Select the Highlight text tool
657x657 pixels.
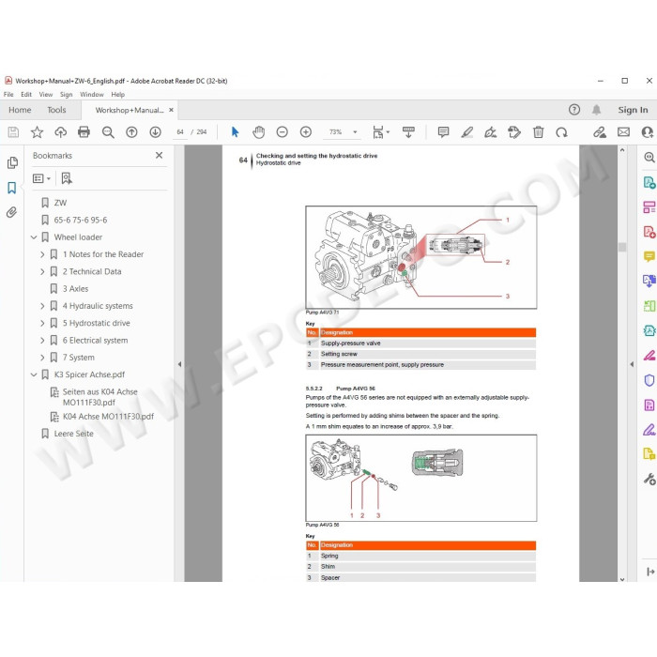click(x=466, y=132)
